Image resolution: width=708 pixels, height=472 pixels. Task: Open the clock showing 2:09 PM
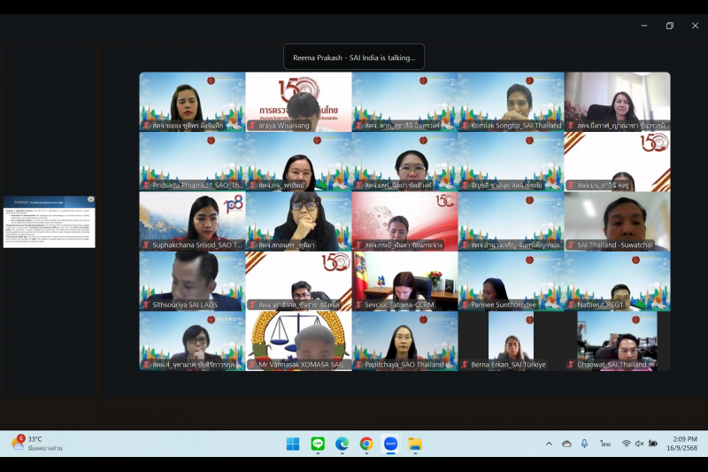(683, 444)
